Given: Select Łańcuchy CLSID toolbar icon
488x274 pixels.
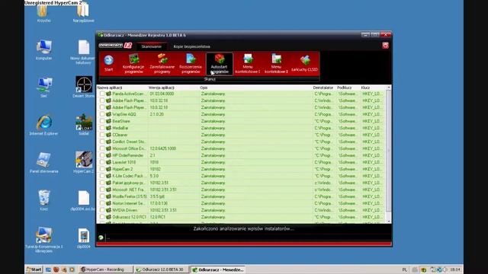Looking at the screenshot, I should tap(305, 63).
